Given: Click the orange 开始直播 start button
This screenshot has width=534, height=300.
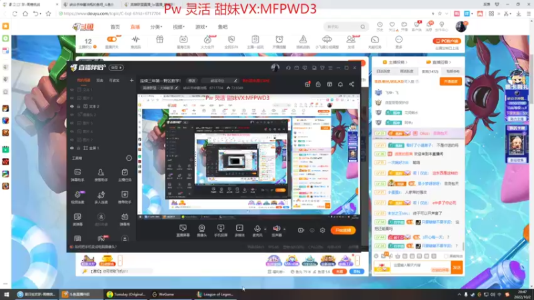Looking at the screenshot, I should click(343, 230).
